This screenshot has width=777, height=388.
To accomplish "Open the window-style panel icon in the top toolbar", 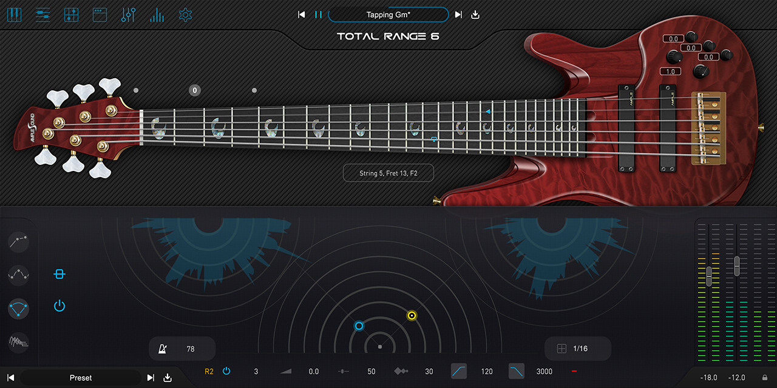I will [x=100, y=15].
